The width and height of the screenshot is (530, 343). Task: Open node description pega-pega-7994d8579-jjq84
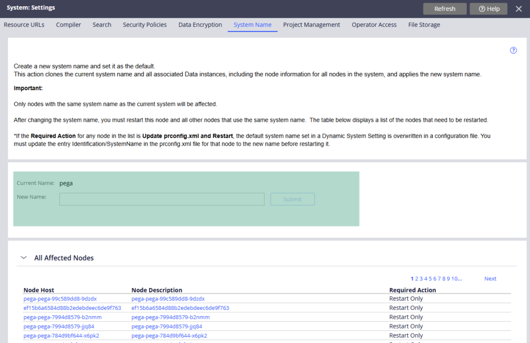pos(167,326)
